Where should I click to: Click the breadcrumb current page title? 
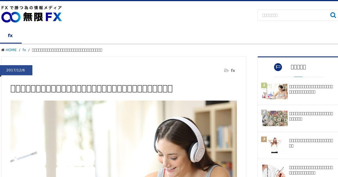67,50
